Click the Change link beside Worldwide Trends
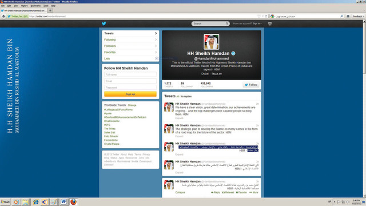Image resolution: width=366 pixels, height=206 pixels. [132, 105]
